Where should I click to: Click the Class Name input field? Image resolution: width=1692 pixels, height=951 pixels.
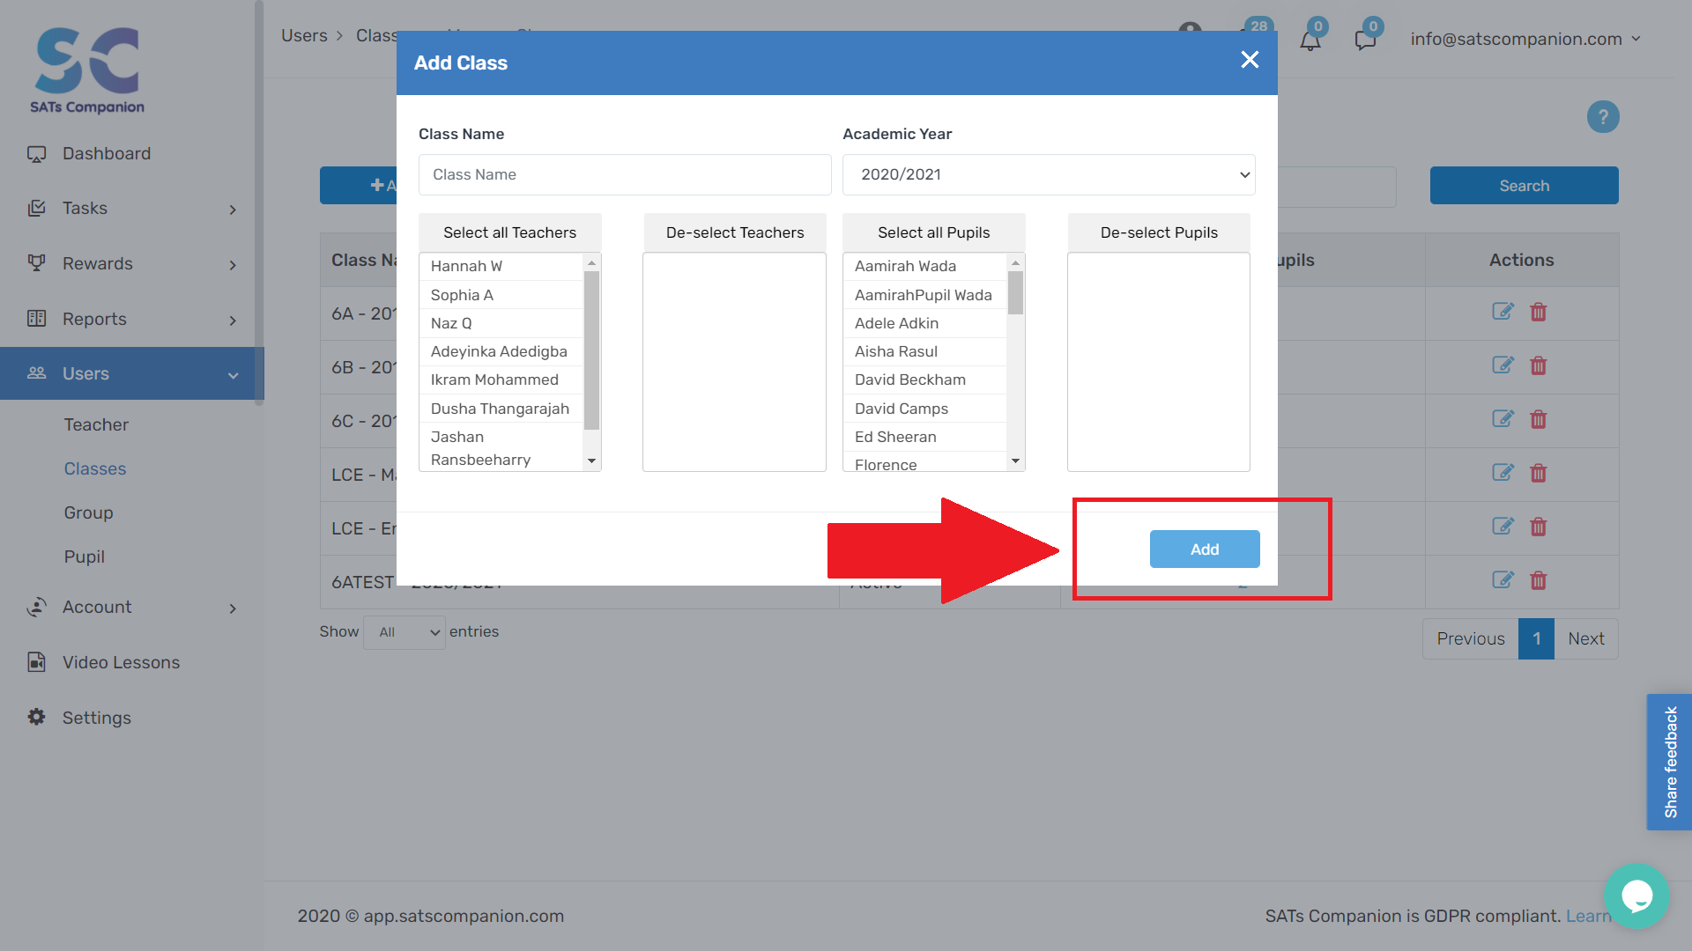coord(624,174)
